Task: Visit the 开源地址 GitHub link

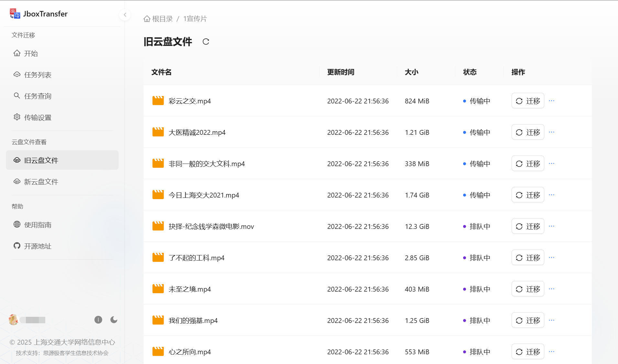Action: pyautogui.click(x=62, y=246)
